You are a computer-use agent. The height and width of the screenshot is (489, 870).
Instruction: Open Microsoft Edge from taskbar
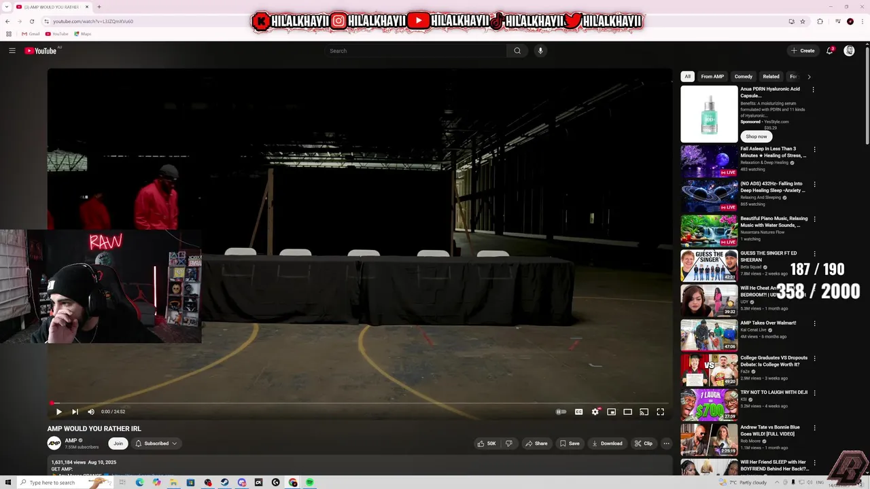139,482
